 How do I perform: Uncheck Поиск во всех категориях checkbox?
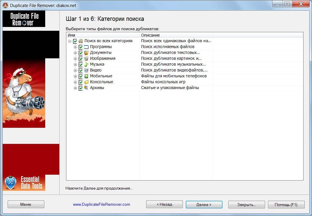pyautogui.click(x=75, y=41)
